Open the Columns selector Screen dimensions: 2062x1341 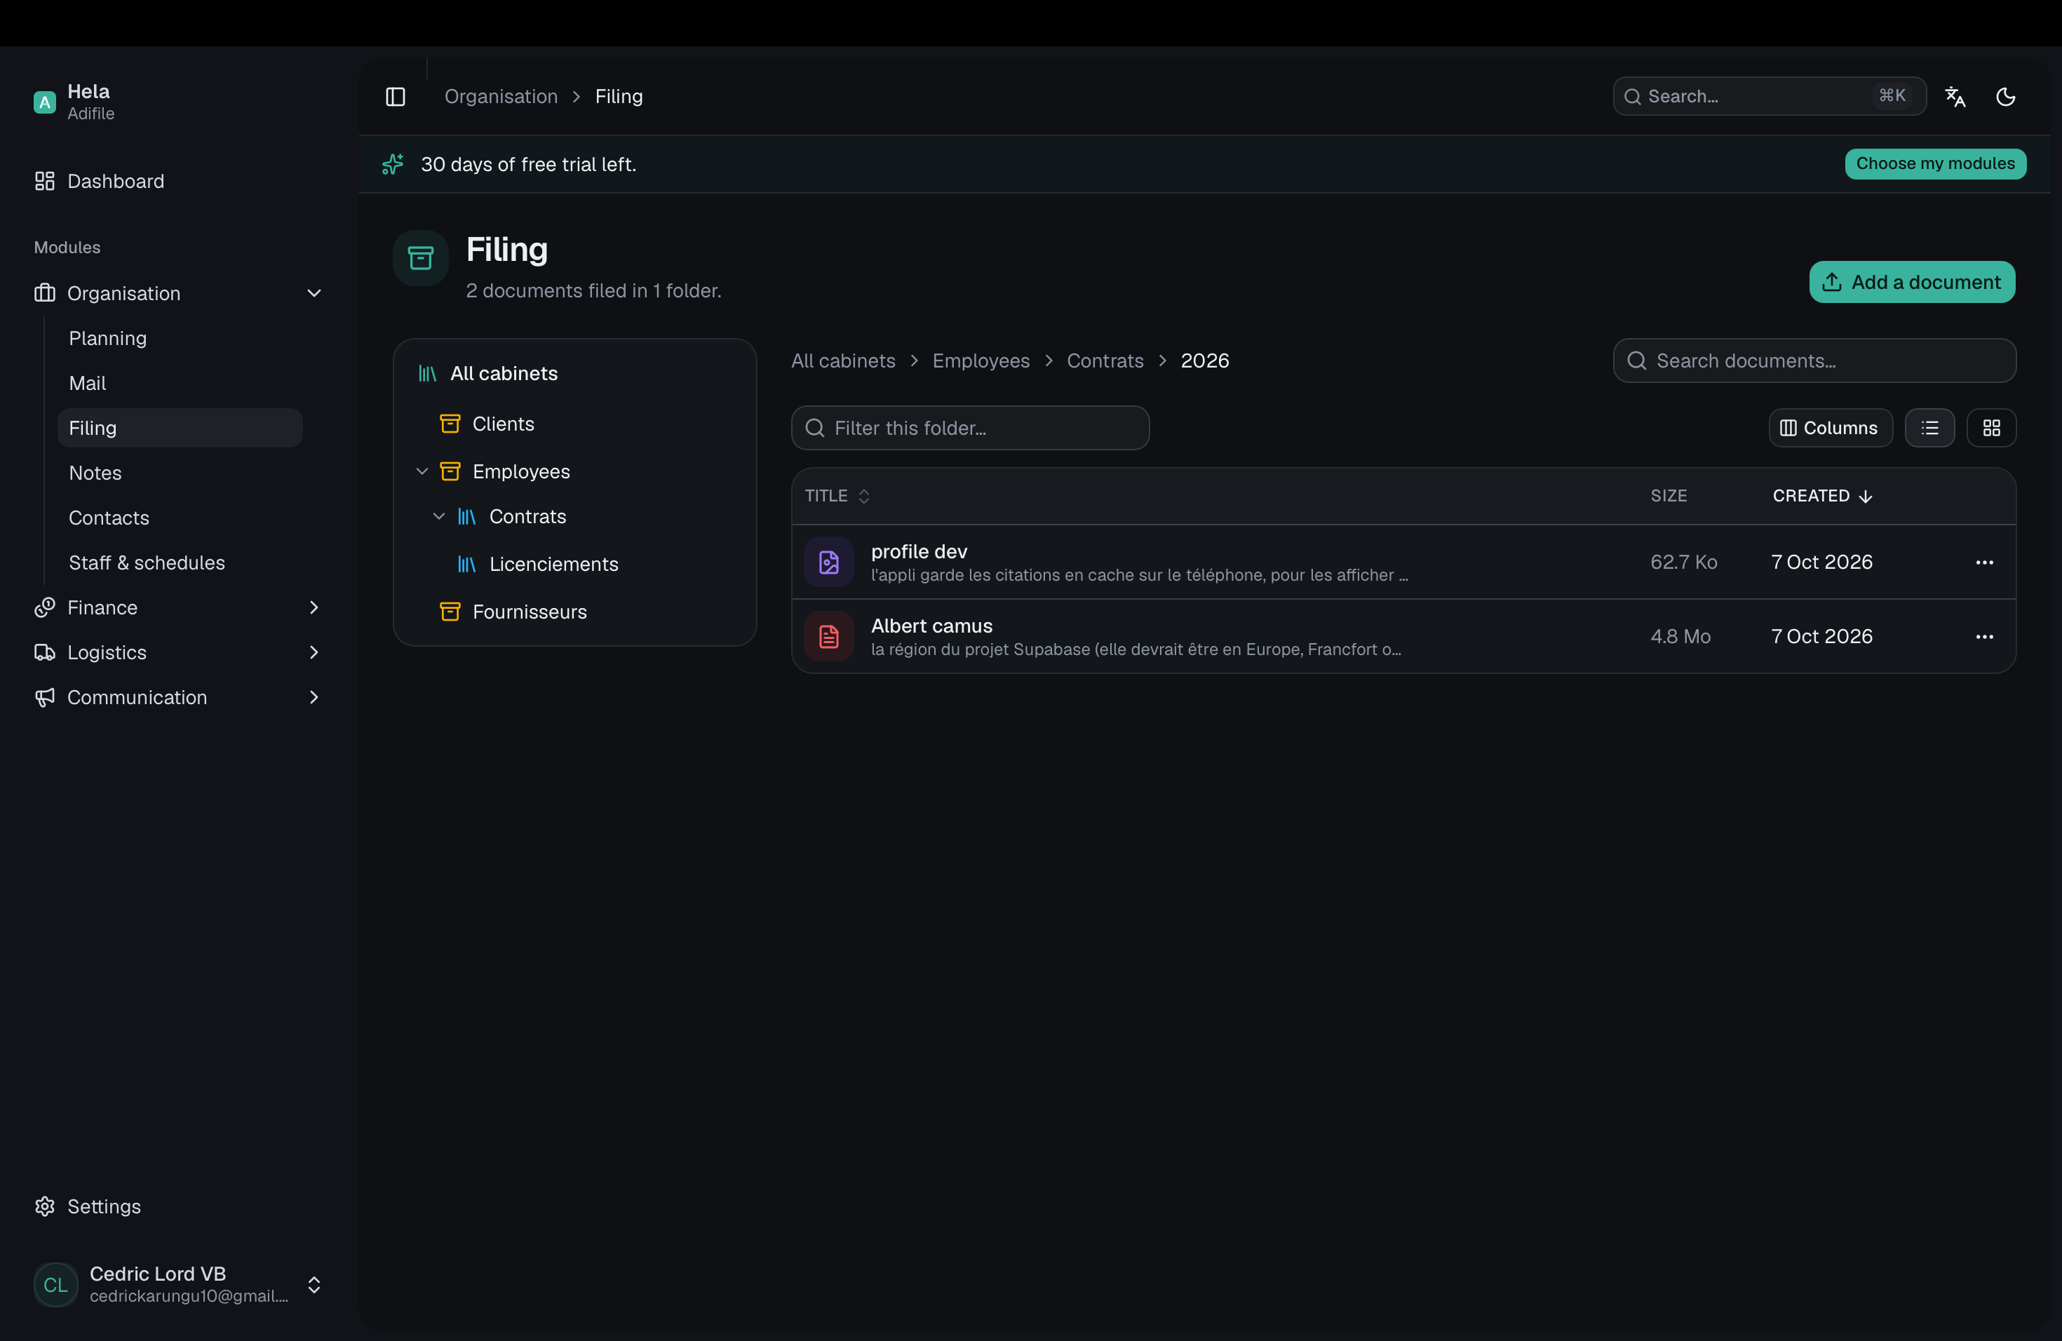pyautogui.click(x=1830, y=428)
